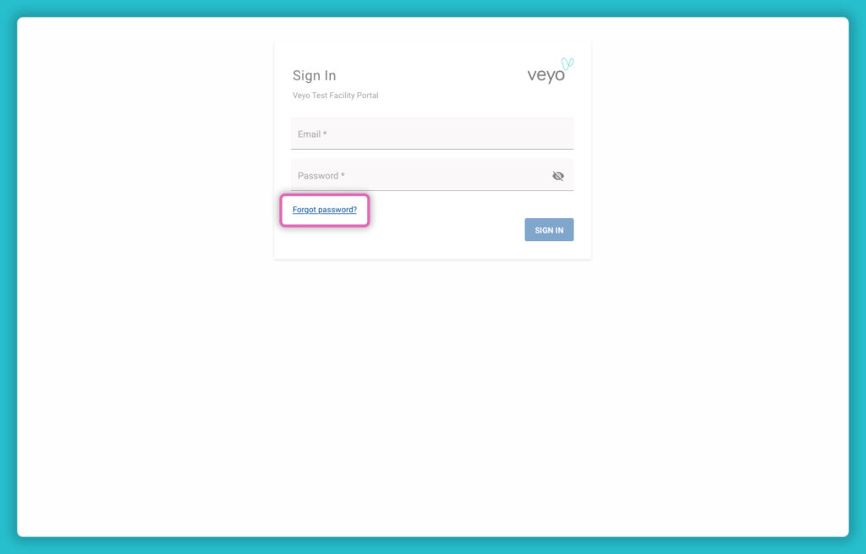Click the Veyo Test Facility Portal subtitle
866x554 pixels.
[335, 96]
